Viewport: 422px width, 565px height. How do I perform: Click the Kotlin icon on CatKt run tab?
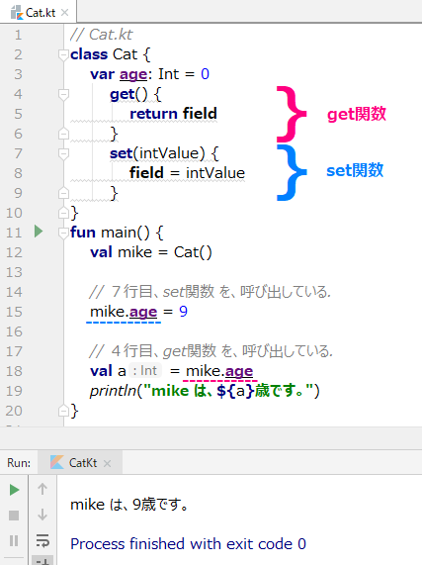tap(57, 462)
